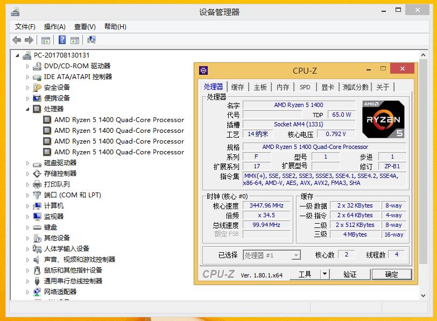Click the computer icon beside PC-201708130131

pyautogui.click(x=26, y=54)
